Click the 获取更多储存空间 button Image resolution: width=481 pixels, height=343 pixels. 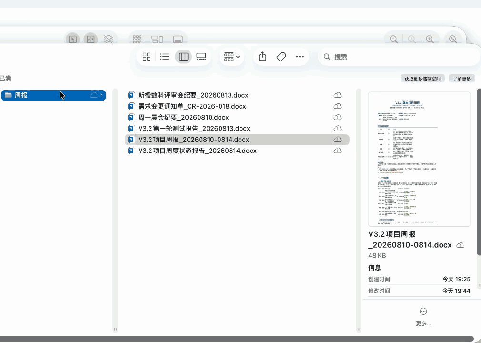click(x=422, y=79)
